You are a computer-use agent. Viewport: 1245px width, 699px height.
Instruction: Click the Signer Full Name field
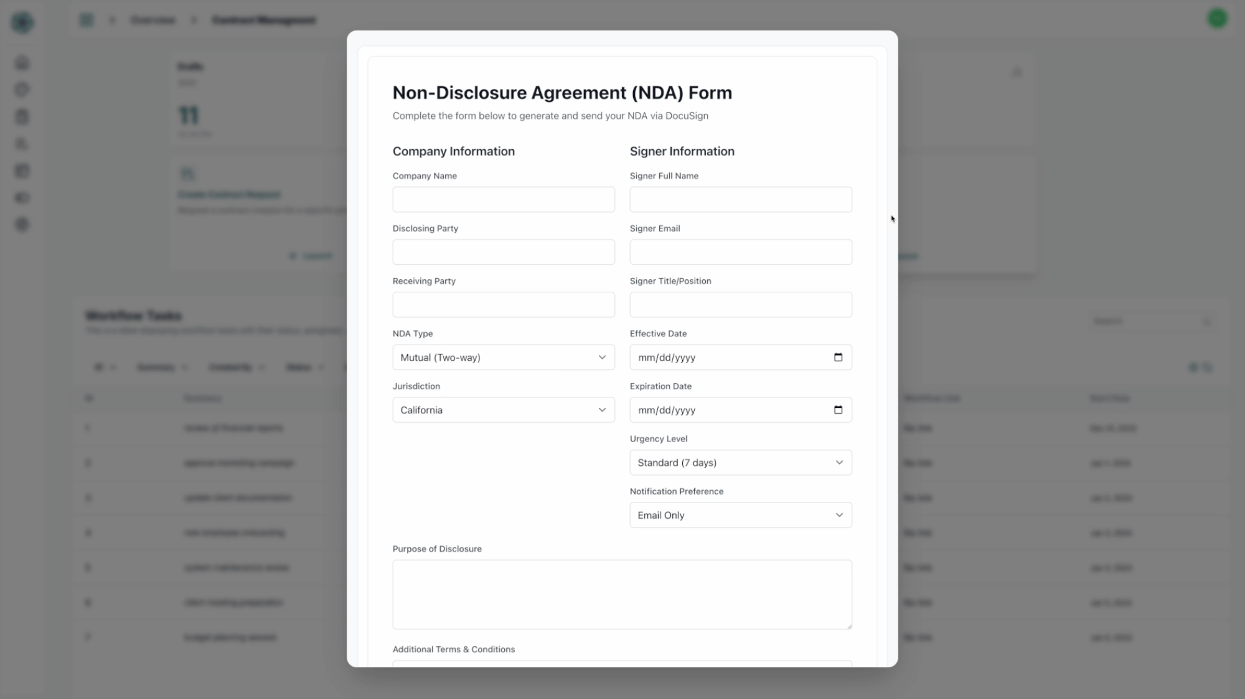[740, 200]
